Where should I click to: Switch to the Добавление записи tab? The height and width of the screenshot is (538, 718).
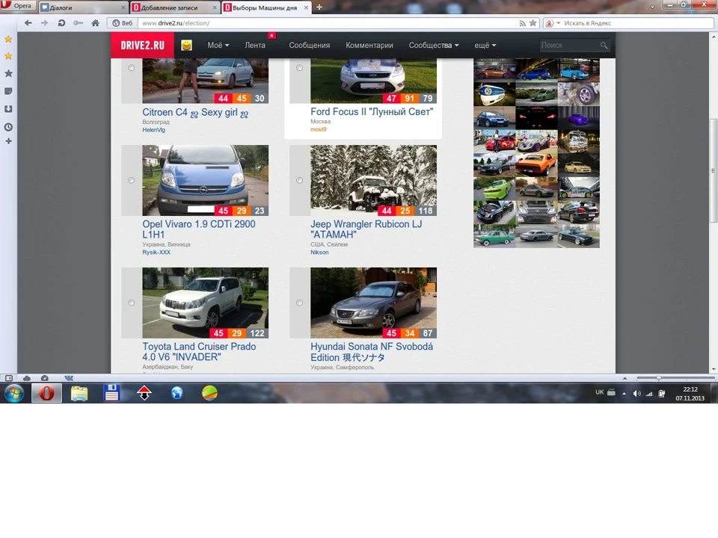tap(174, 7)
